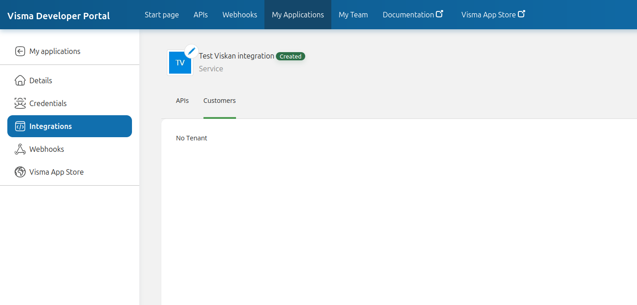Select My Applications in the top navigation
Viewport: 637px width, 305px height.
click(x=298, y=15)
